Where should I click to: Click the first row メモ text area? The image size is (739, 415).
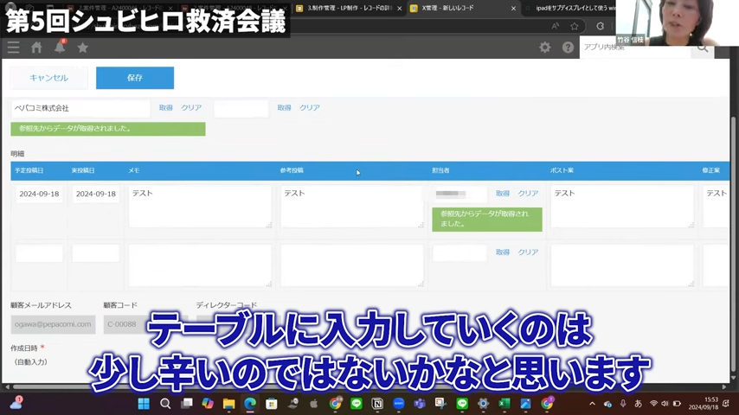coord(199,206)
